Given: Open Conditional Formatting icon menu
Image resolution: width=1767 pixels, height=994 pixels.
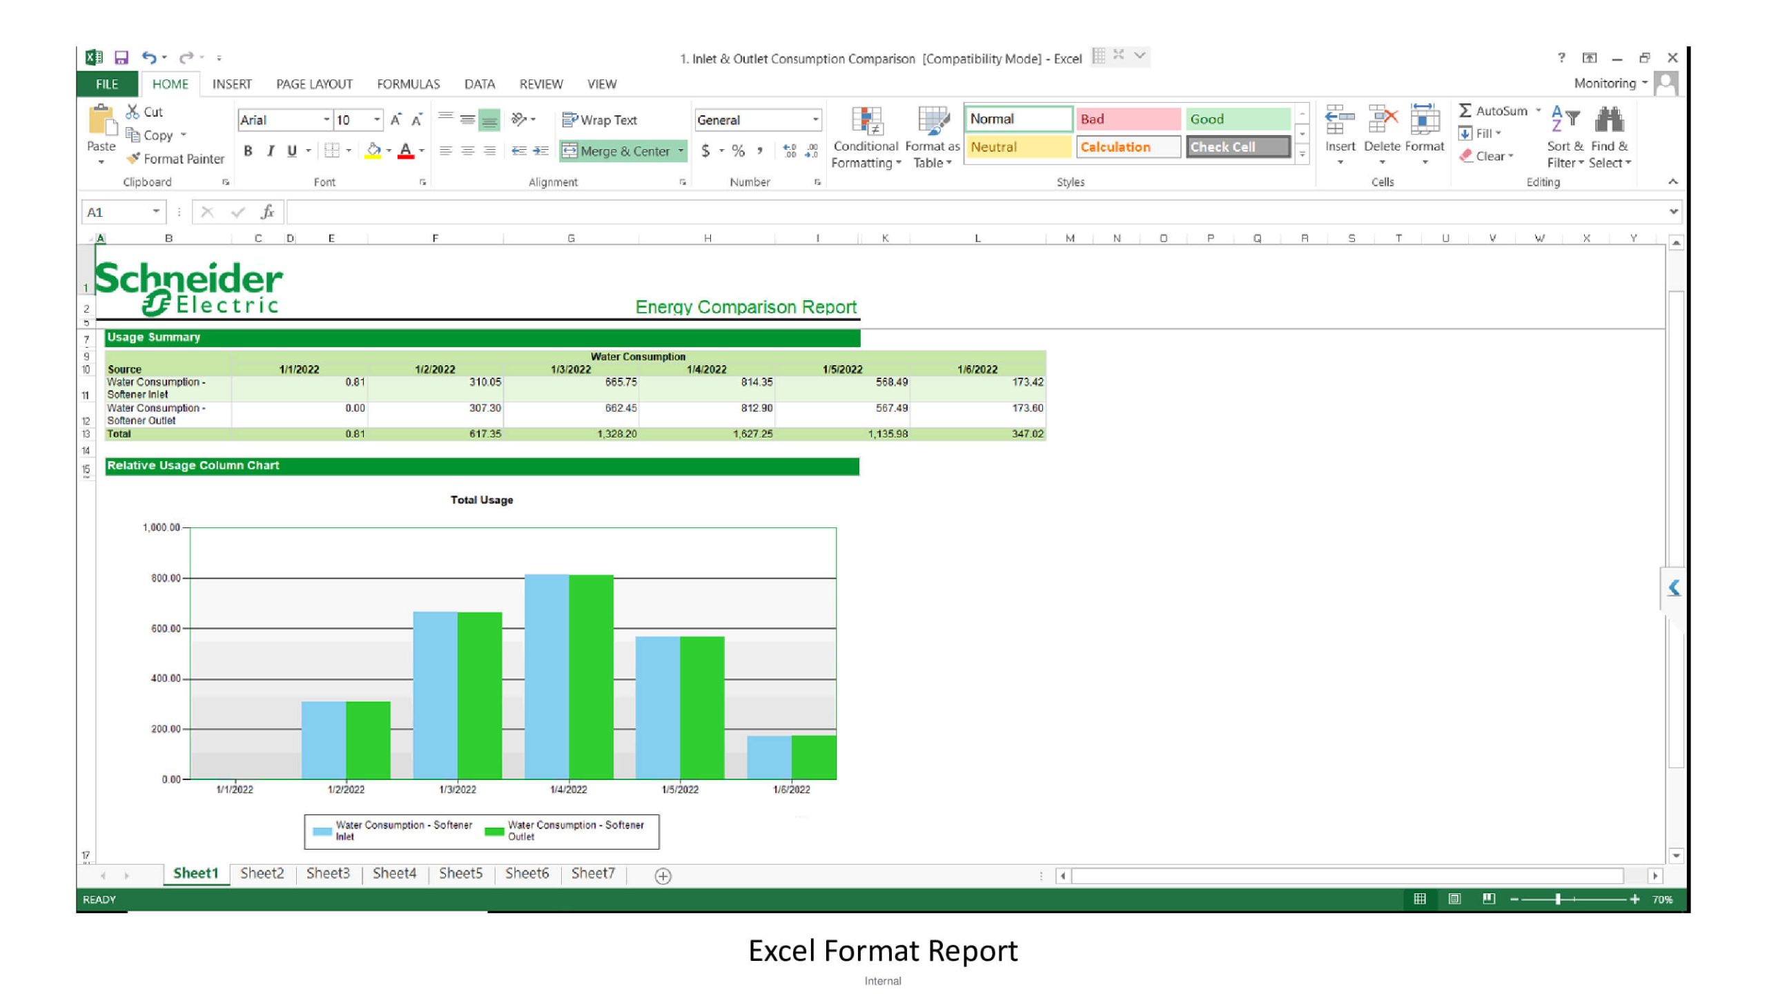Looking at the screenshot, I should pyautogui.click(x=867, y=121).
